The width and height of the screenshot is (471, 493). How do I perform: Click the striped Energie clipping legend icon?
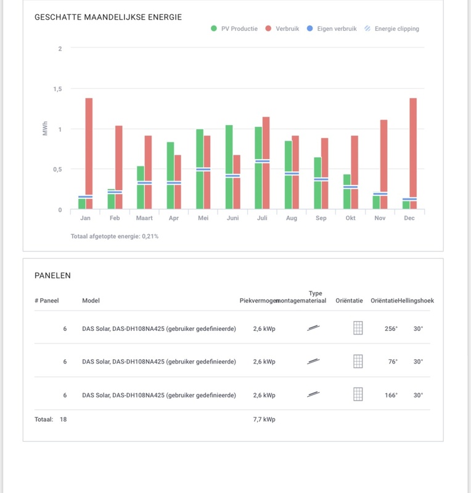pos(367,28)
